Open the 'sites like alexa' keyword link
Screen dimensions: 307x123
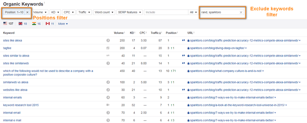(x=13, y=41)
